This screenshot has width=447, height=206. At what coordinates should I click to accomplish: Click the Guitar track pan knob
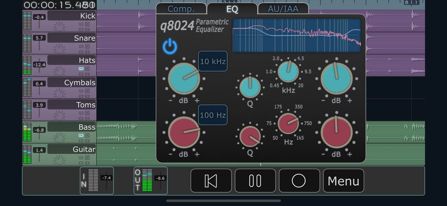tap(59, 160)
